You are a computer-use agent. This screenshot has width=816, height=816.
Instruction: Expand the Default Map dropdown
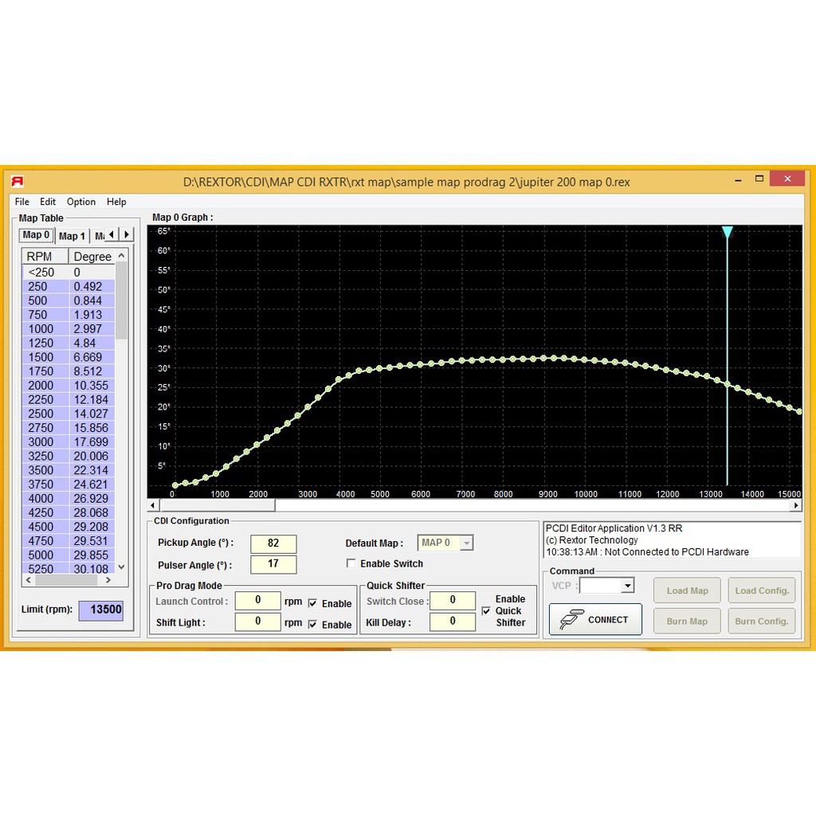click(467, 543)
